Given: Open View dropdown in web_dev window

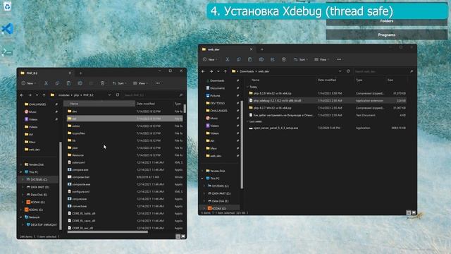Looking at the screenshot, I should point(321,59).
